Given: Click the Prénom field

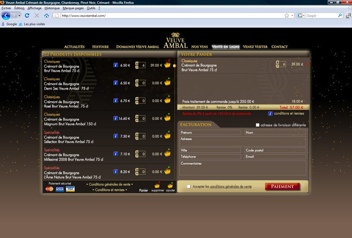Looking at the screenshot, I should 210,133.
